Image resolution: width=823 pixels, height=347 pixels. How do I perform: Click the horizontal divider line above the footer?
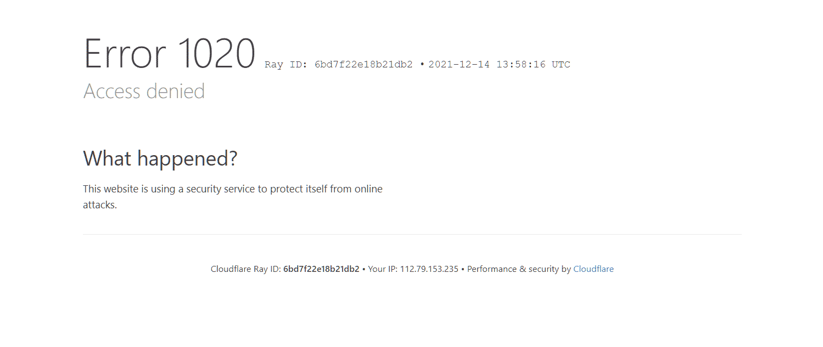click(x=412, y=235)
